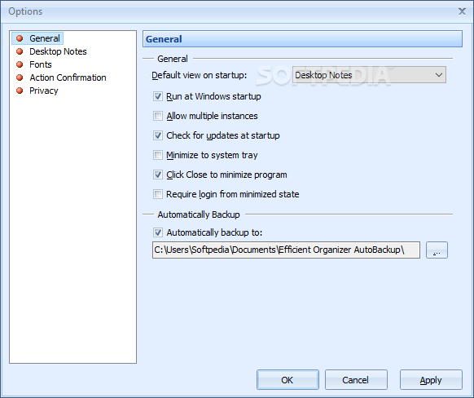Cancel the Options dialog

coord(356,380)
